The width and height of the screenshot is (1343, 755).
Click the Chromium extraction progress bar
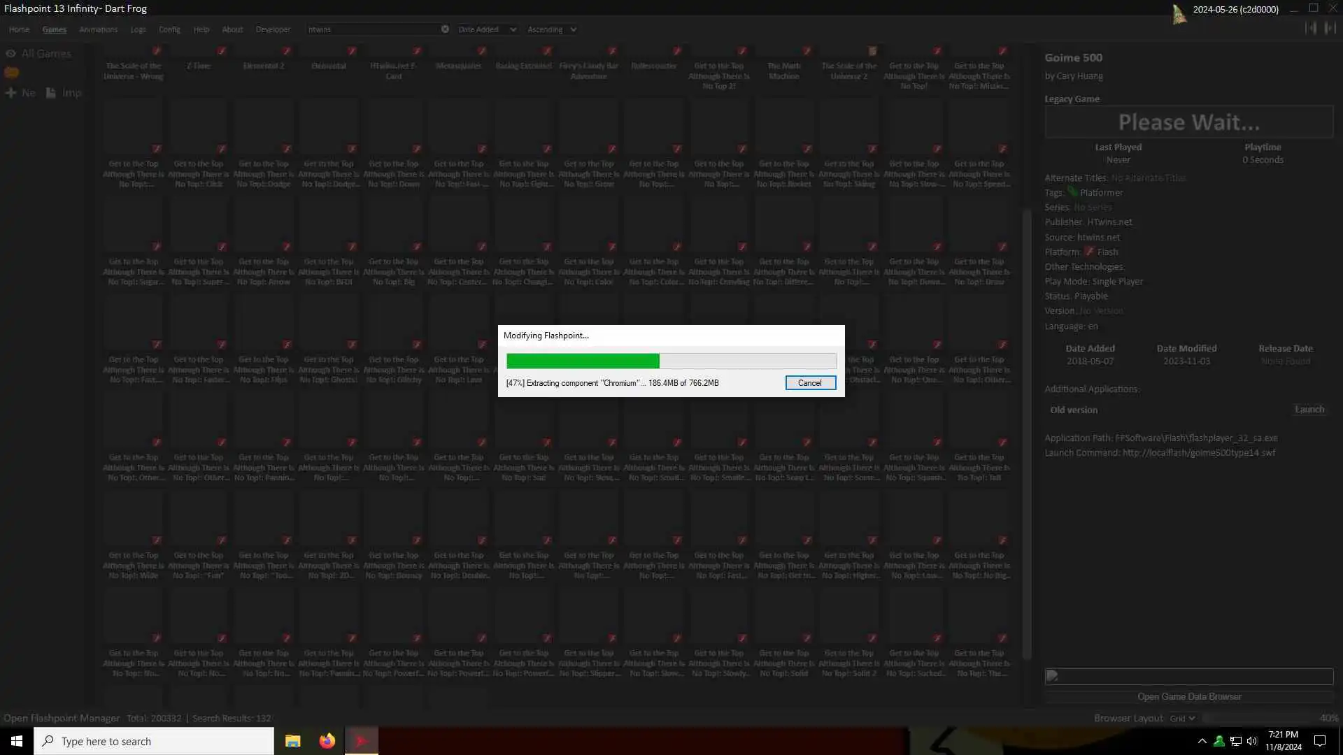click(671, 361)
